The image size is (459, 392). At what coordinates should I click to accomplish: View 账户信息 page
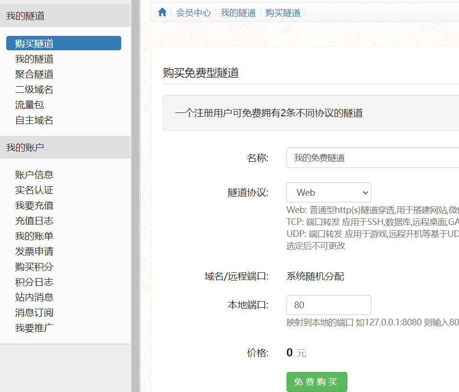[x=34, y=175]
